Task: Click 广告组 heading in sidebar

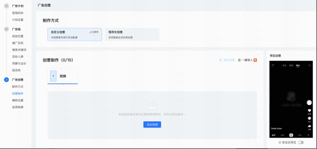Action: 16,29
